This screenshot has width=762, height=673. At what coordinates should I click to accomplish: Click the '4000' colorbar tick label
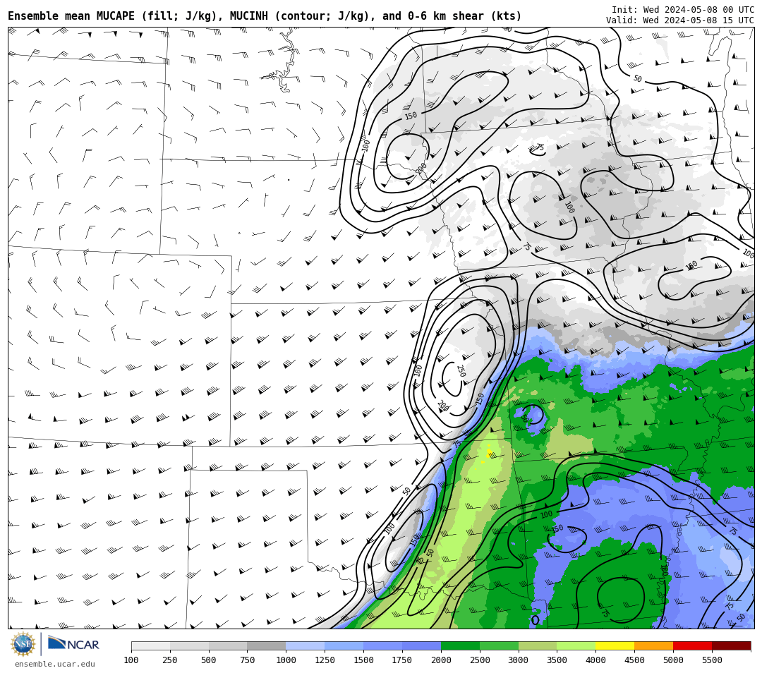[x=595, y=660]
